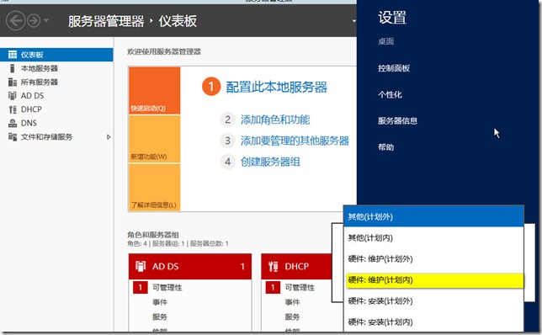Click the AD DS sidebar icon

[13, 96]
